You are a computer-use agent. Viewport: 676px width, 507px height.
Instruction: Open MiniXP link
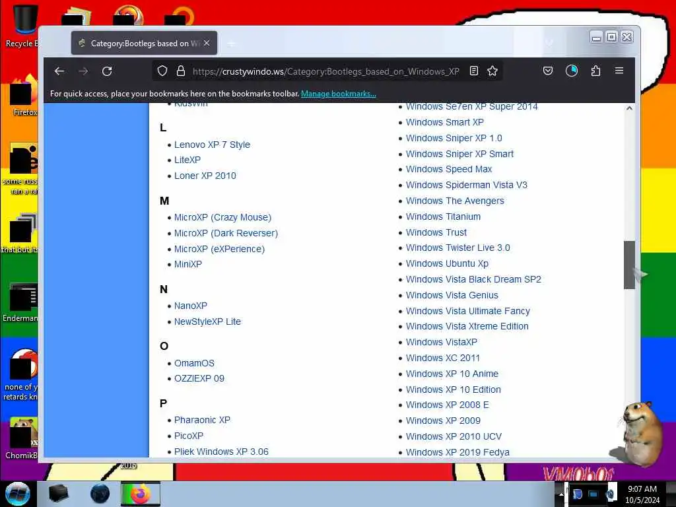(188, 264)
